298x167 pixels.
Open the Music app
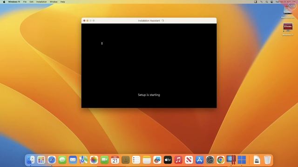[178, 160]
